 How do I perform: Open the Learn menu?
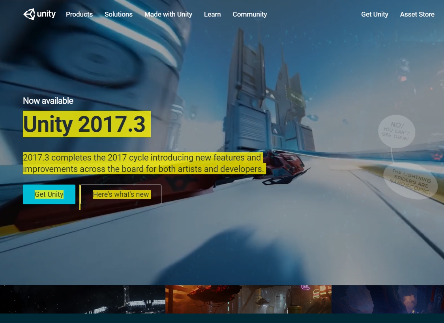click(212, 14)
